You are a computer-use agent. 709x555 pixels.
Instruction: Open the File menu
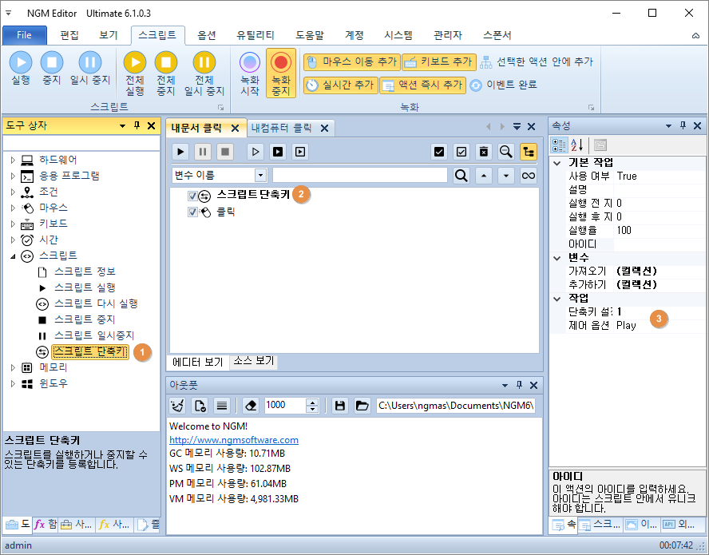[x=25, y=35]
